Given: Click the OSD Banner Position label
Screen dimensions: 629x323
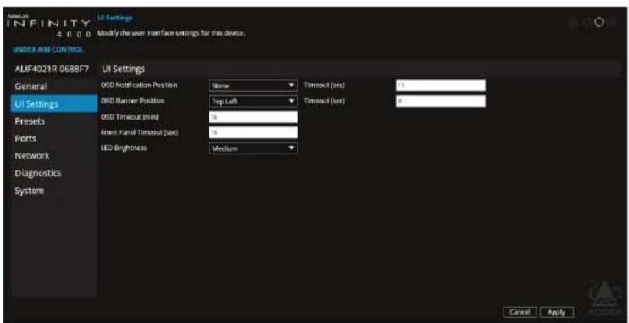Looking at the screenshot, I should pyautogui.click(x=133, y=101).
